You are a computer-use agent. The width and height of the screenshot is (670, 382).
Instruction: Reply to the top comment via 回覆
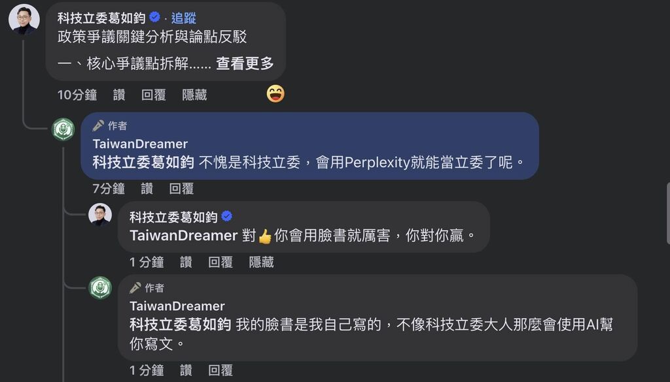(x=153, y=95)
